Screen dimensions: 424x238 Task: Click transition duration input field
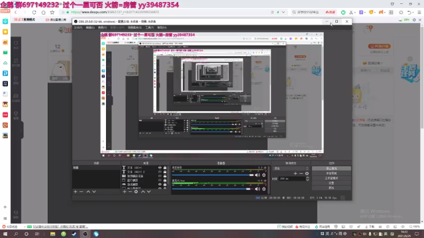[292, 178]
